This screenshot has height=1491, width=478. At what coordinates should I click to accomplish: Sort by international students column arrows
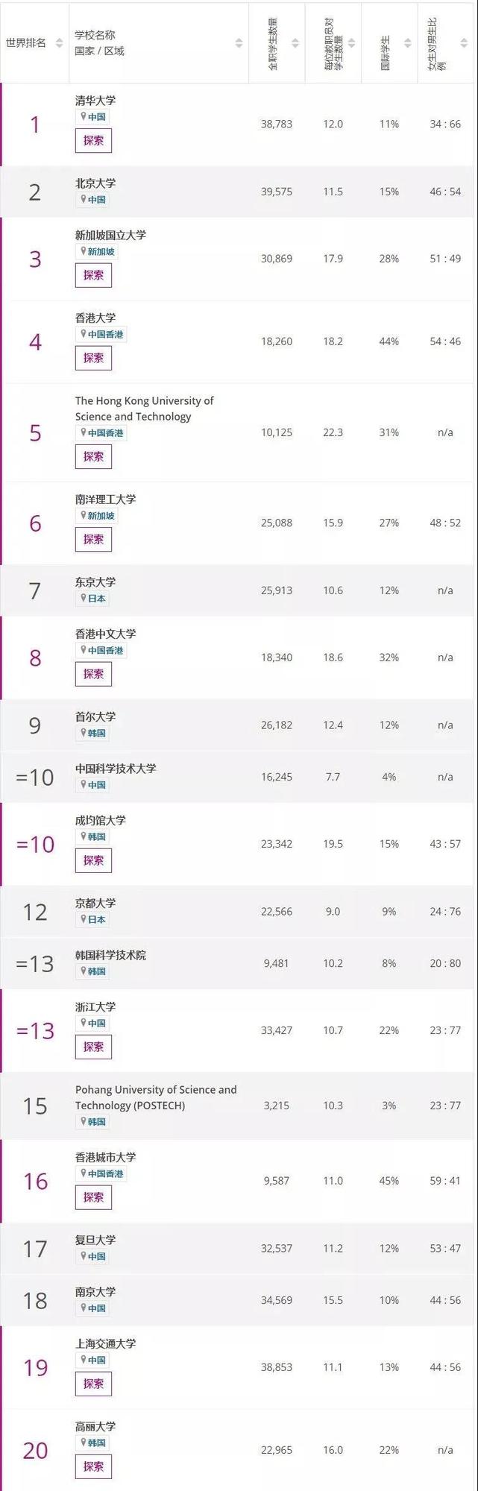[408, 43]
